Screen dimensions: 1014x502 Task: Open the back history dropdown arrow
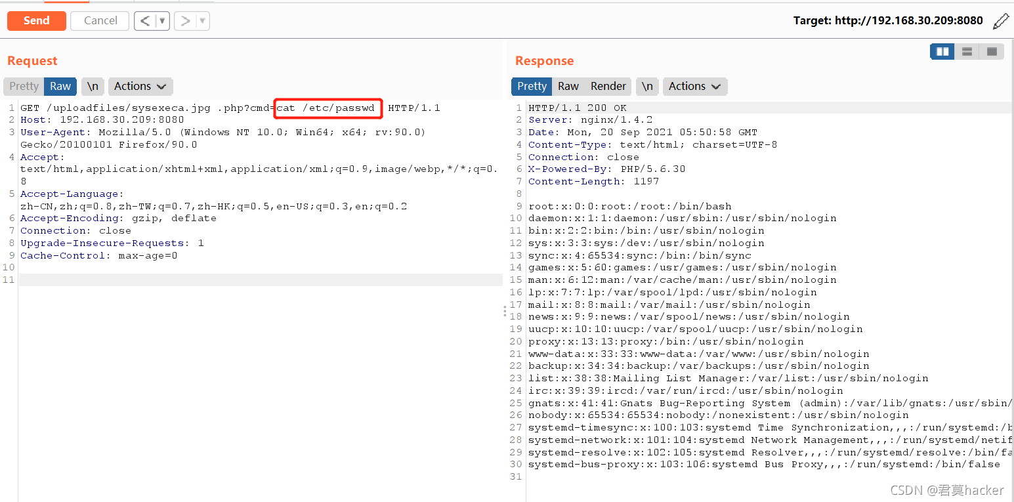(x=163, y=21)
